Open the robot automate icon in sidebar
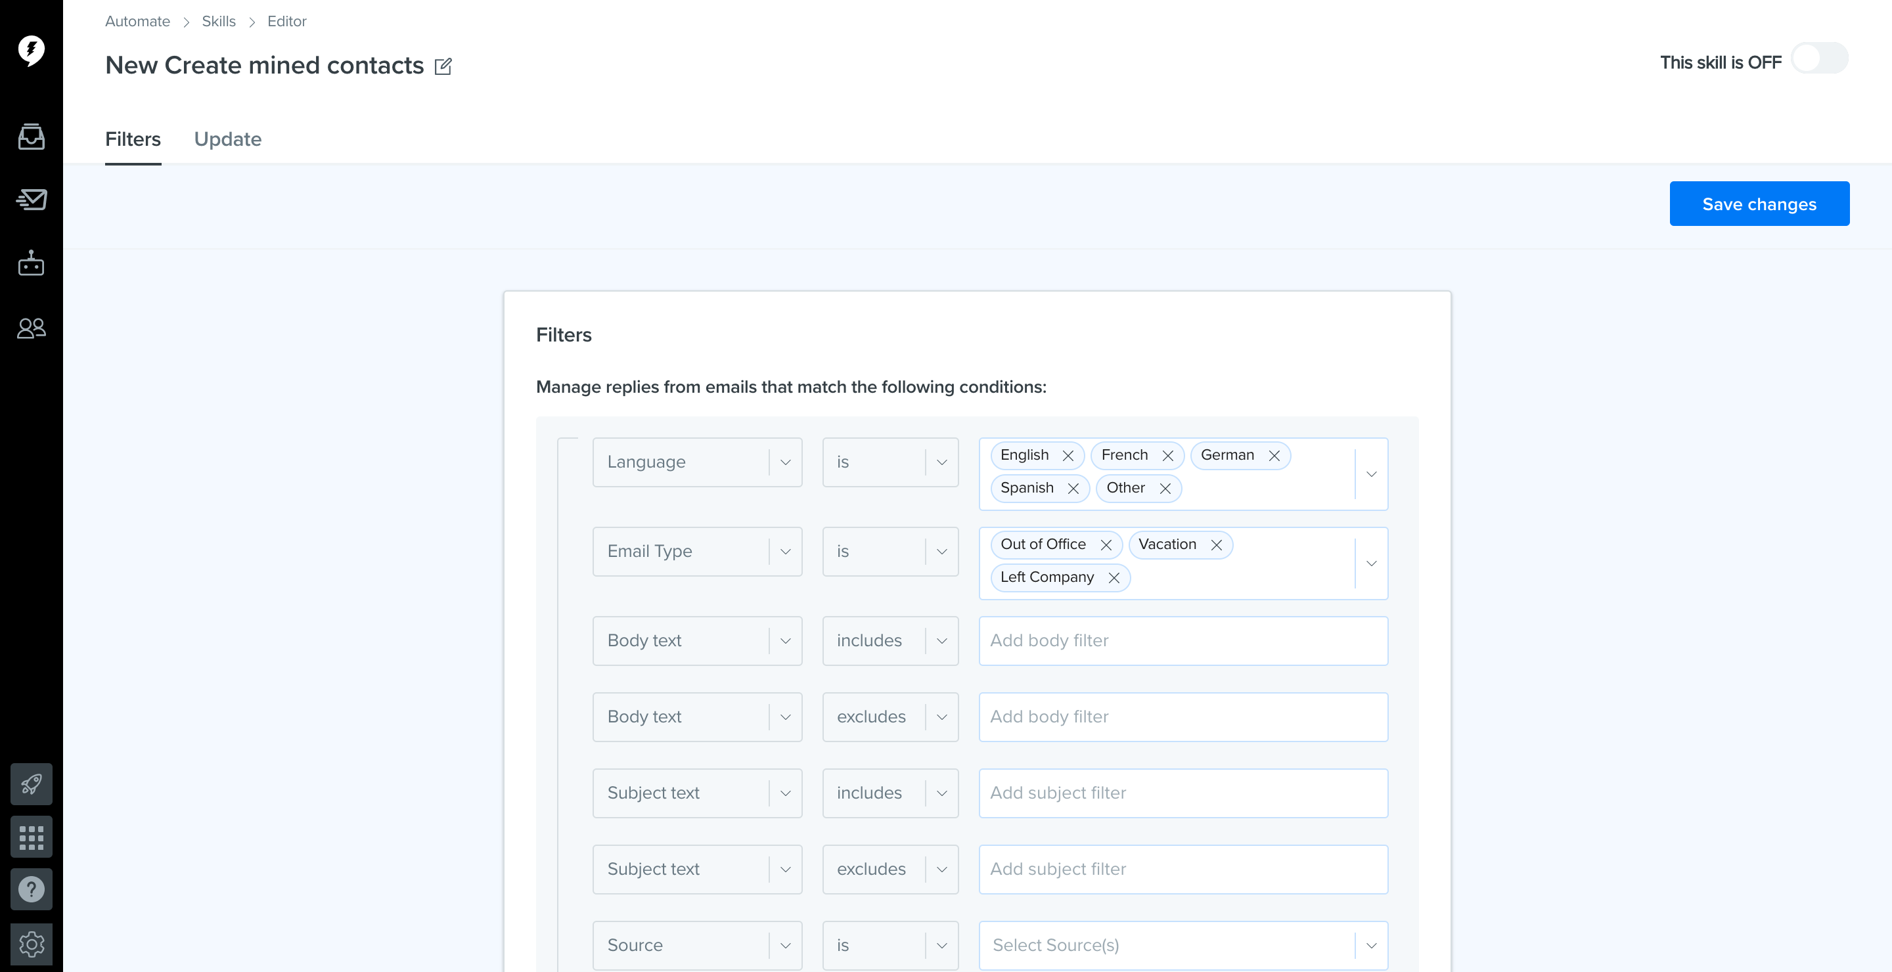This screenshot has width=1892, height=972. tap(31, 263)
